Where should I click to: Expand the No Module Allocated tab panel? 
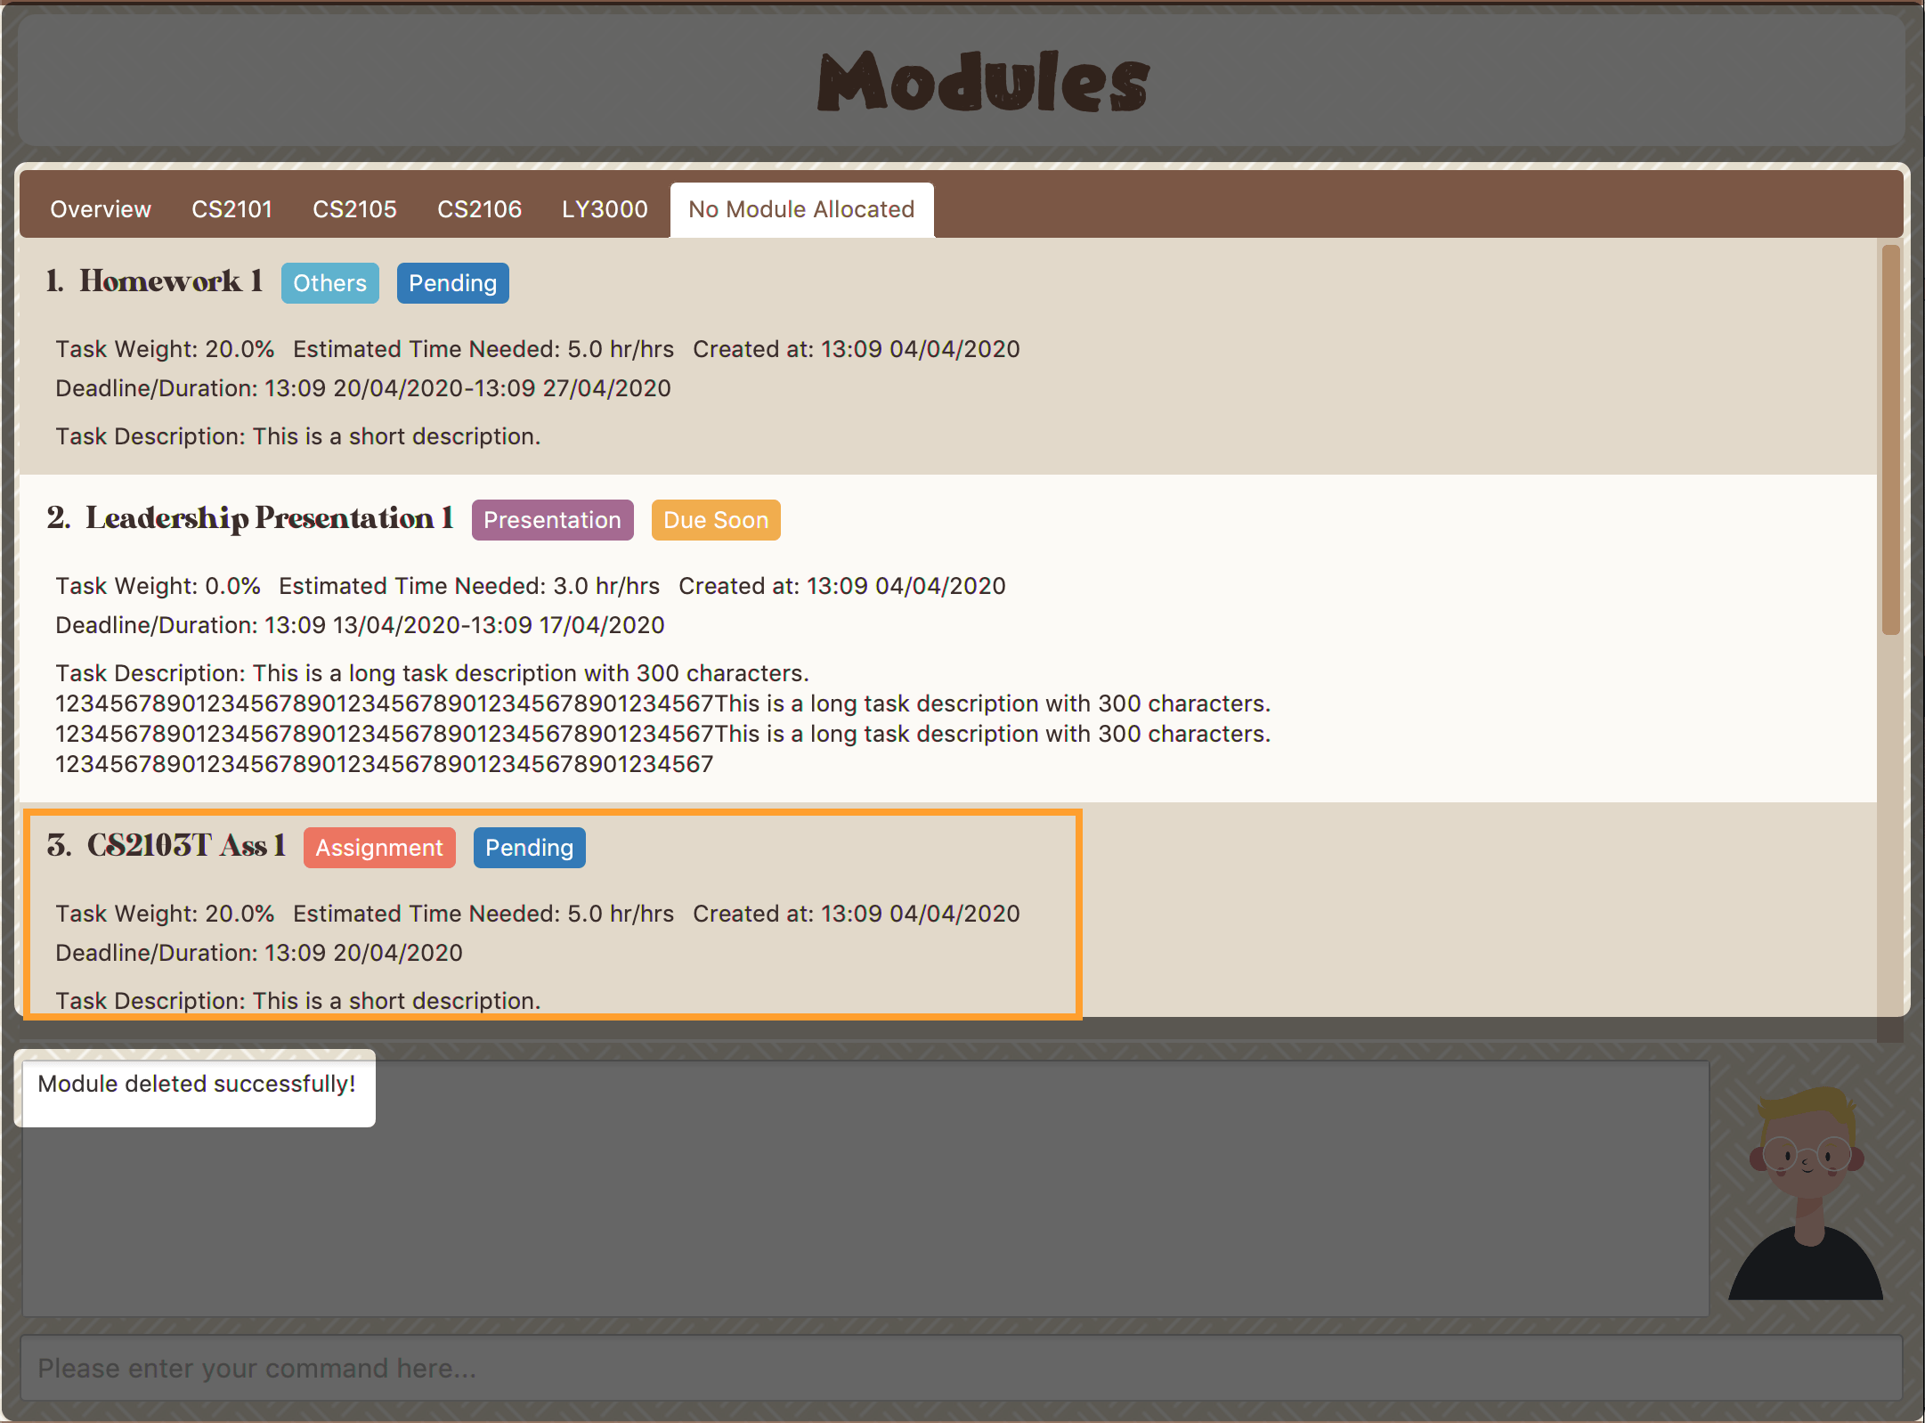[801, 209]
